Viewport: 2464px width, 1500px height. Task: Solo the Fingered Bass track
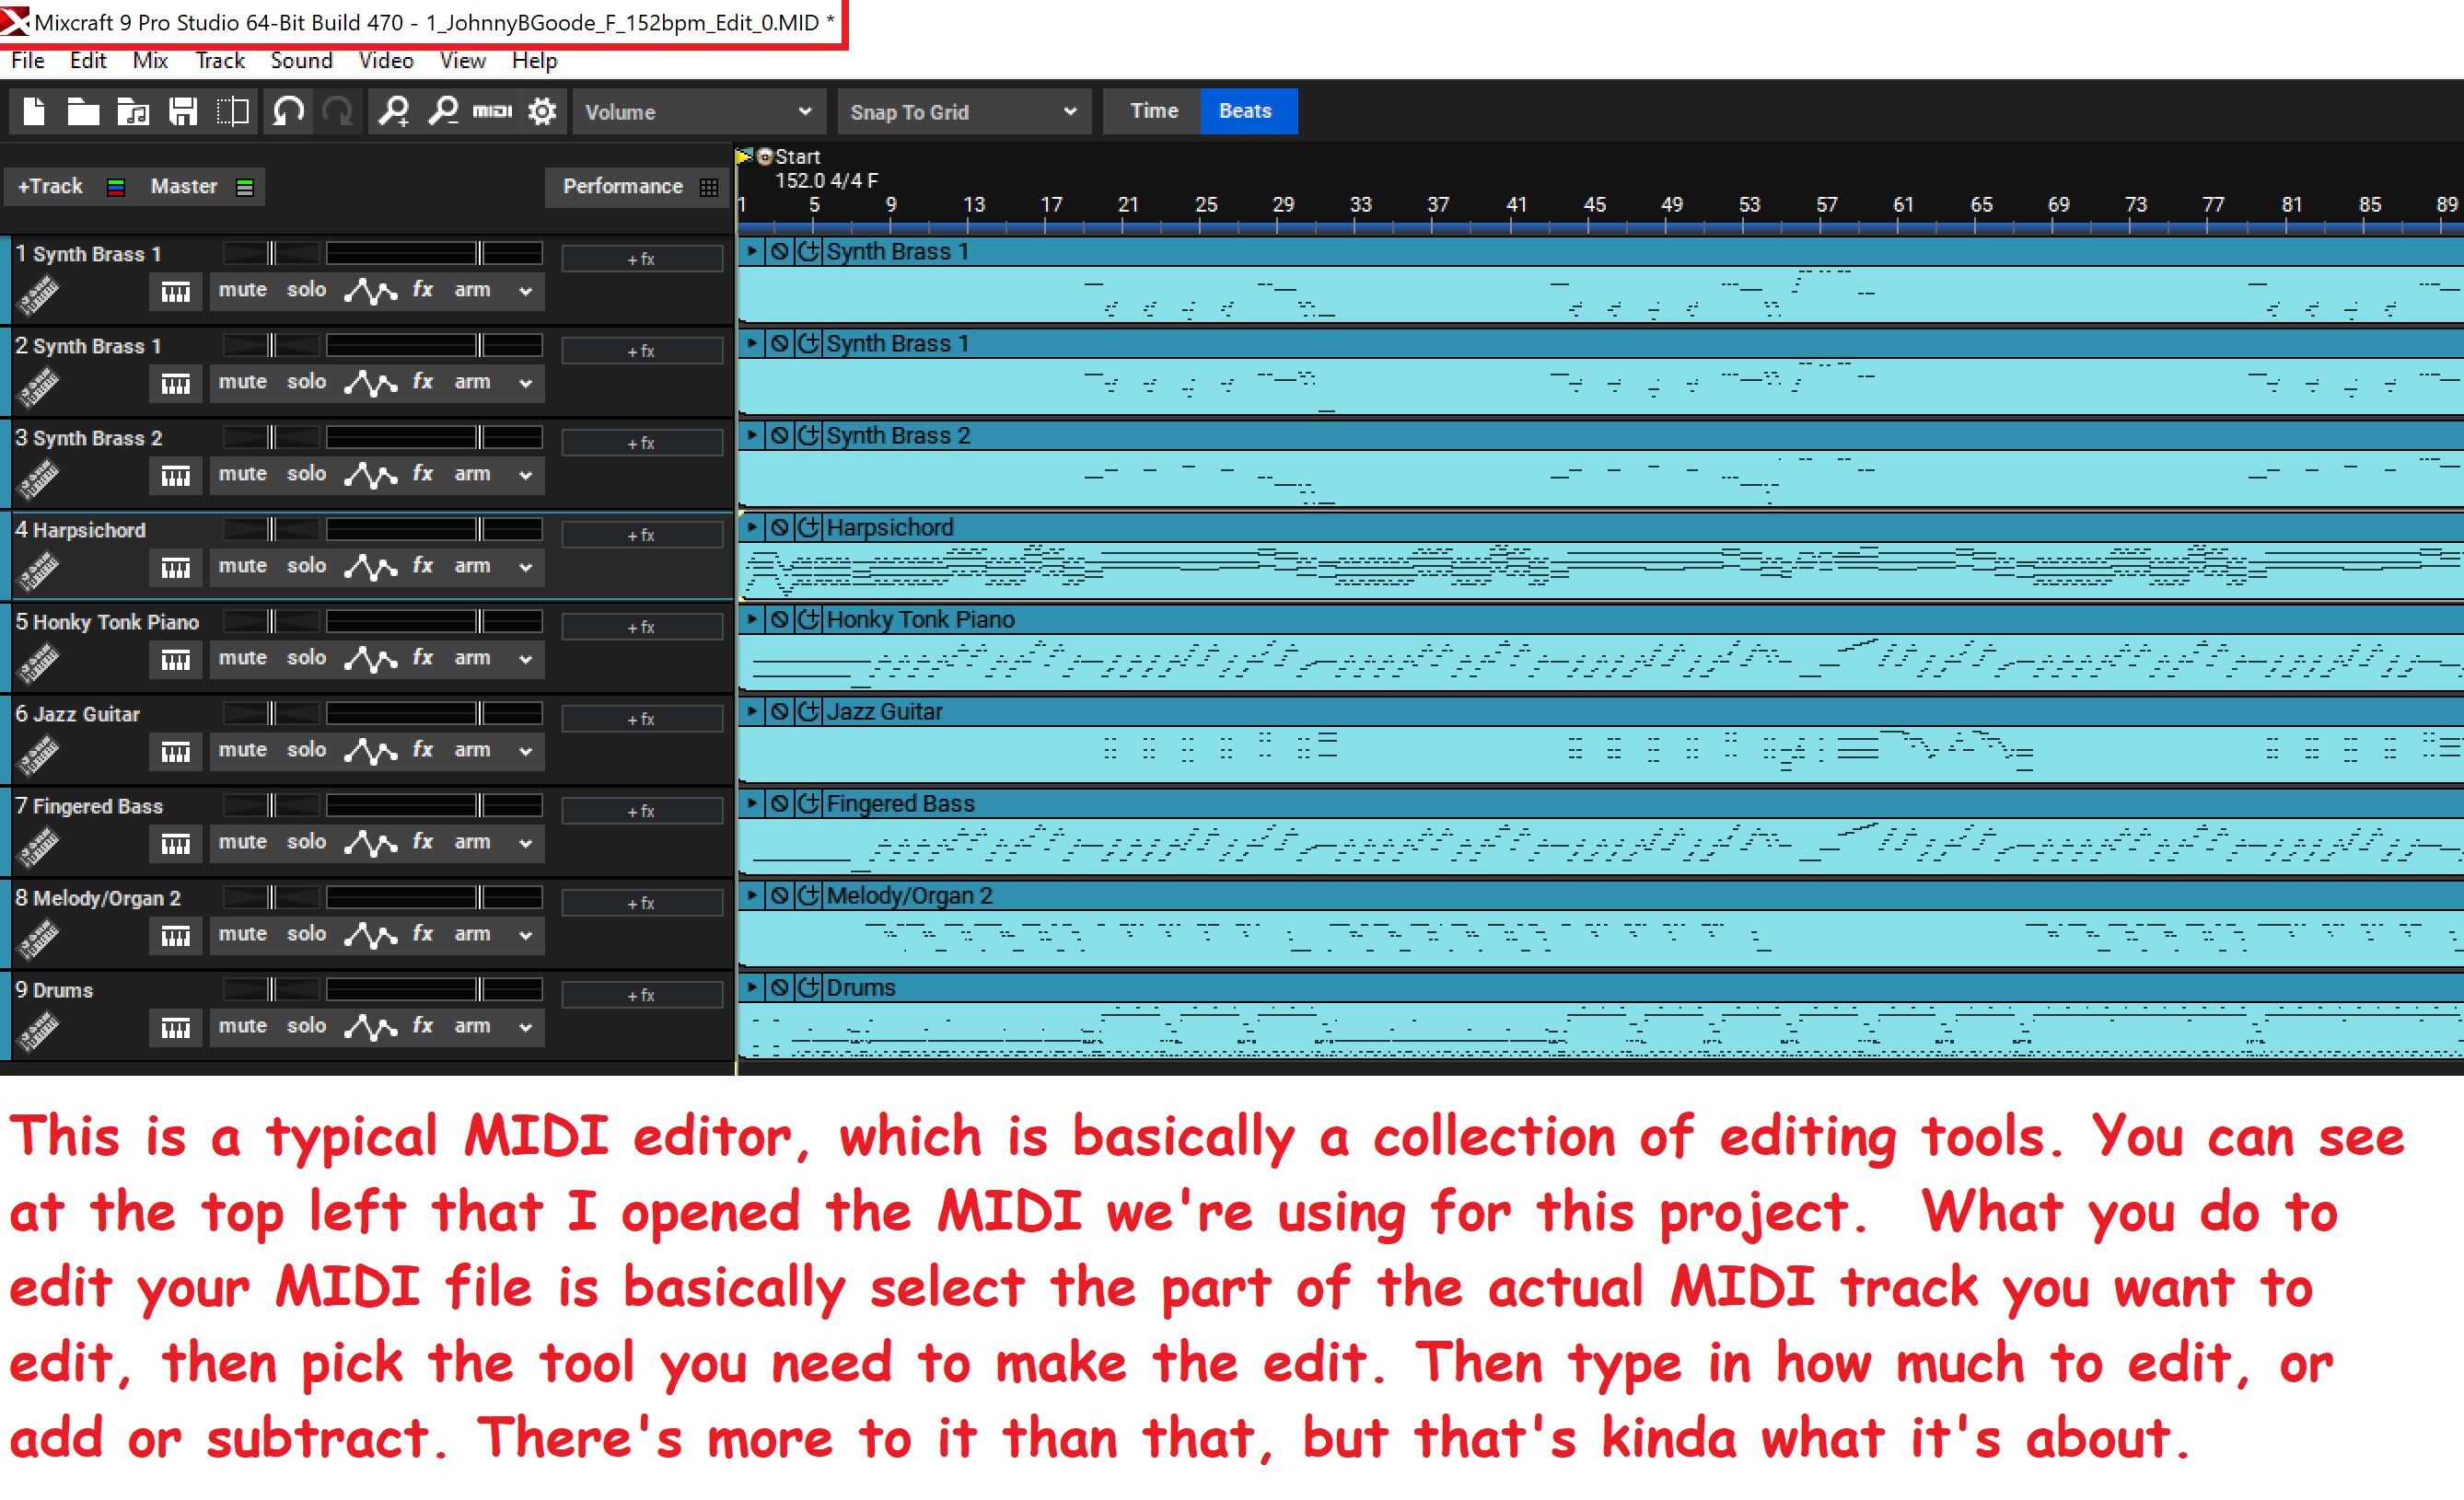[306, 841]
